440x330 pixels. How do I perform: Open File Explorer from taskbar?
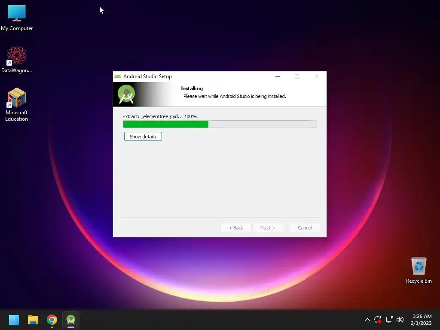click(33, 320)
